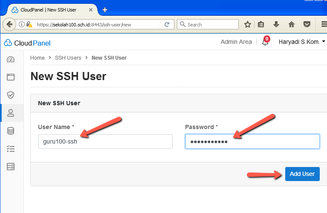
Task: Open notifications bell icon
Action: [x=265, y=42]
